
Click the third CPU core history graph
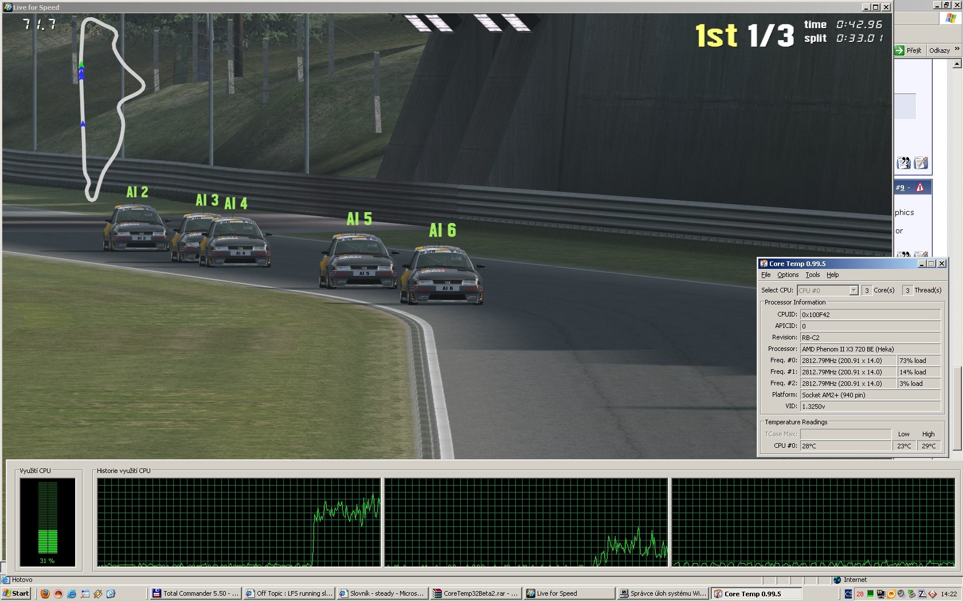(x=813, y=522)
